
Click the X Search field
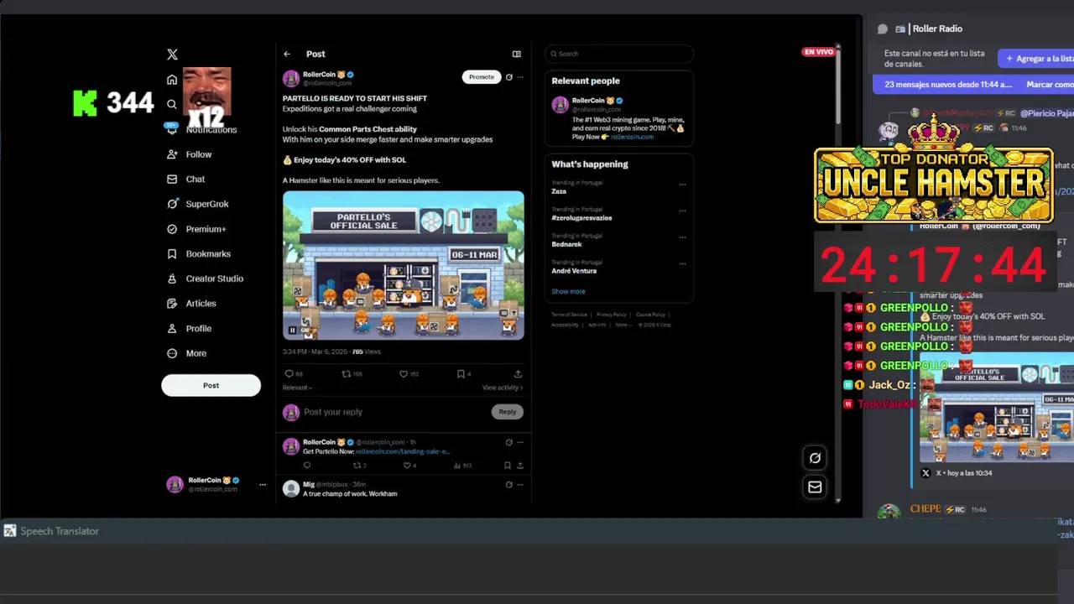(x=619, y=54)
